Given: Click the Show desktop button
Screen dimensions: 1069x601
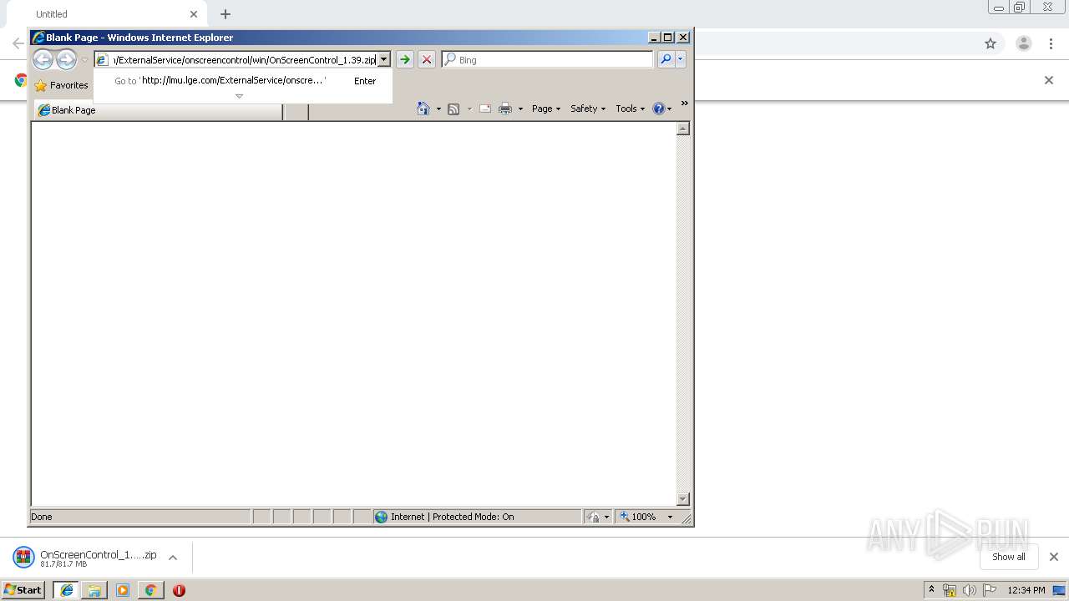Looking at the screenshot, I should click(x=1060, y=590).
